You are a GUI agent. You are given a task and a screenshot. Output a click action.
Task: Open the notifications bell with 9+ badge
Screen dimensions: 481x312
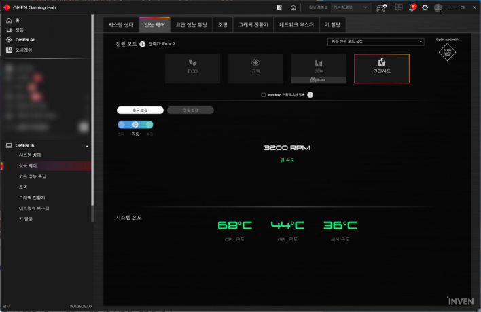(412, 7)
